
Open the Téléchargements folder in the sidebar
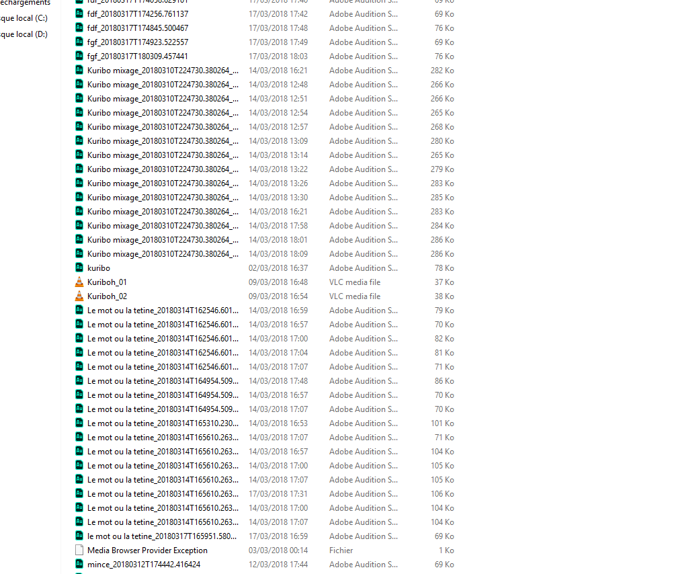pyautogui.click(x=25, y=3)
